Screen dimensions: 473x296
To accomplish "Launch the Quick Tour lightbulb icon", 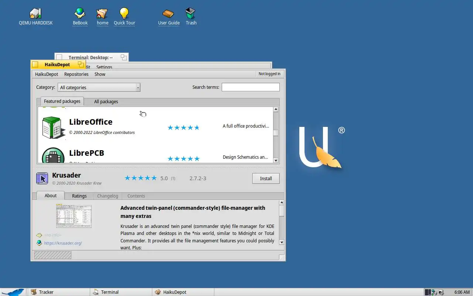I will click(124, 13).
